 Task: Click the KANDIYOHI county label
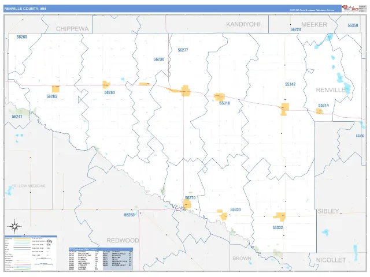click(243, 24)
